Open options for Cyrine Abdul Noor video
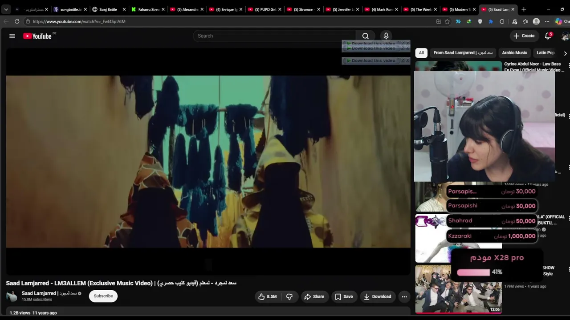 [x=569, y=66]
